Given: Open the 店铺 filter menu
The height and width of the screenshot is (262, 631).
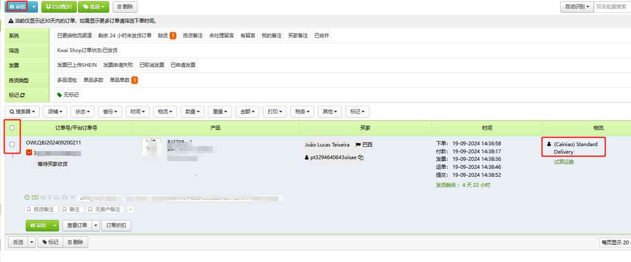Looking at the screenshot, I should [54, 112].
